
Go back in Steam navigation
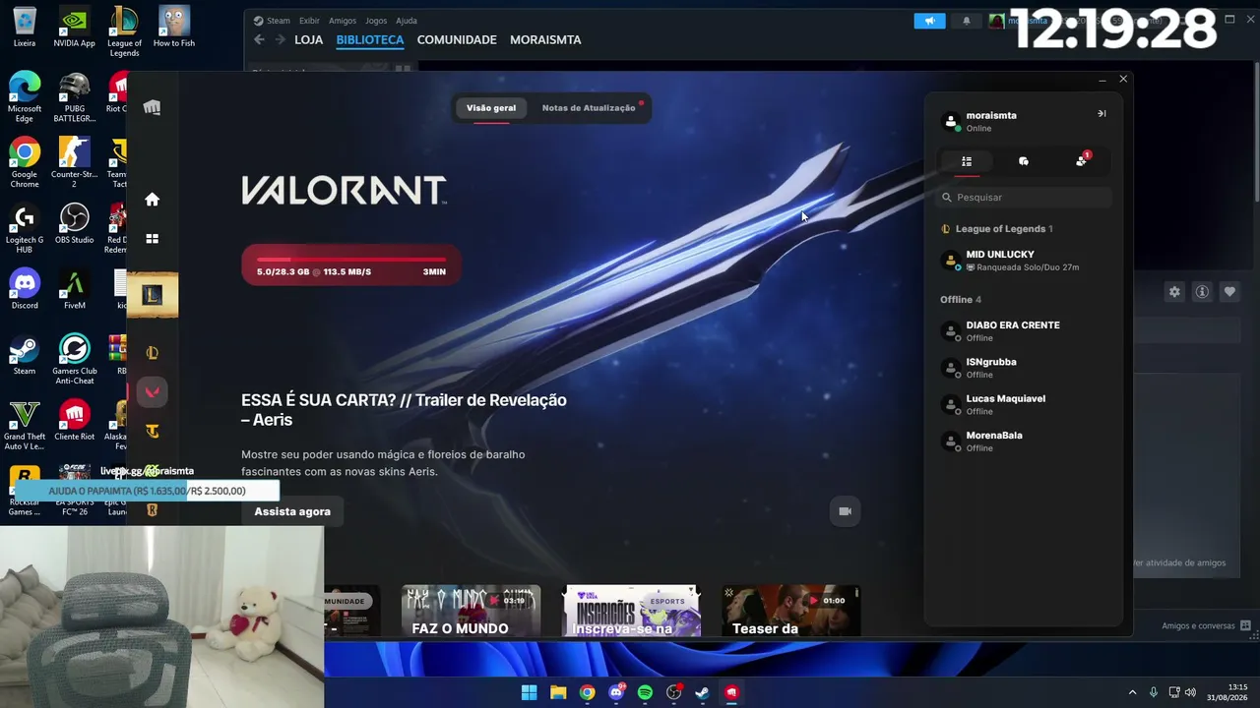[259, 39]
